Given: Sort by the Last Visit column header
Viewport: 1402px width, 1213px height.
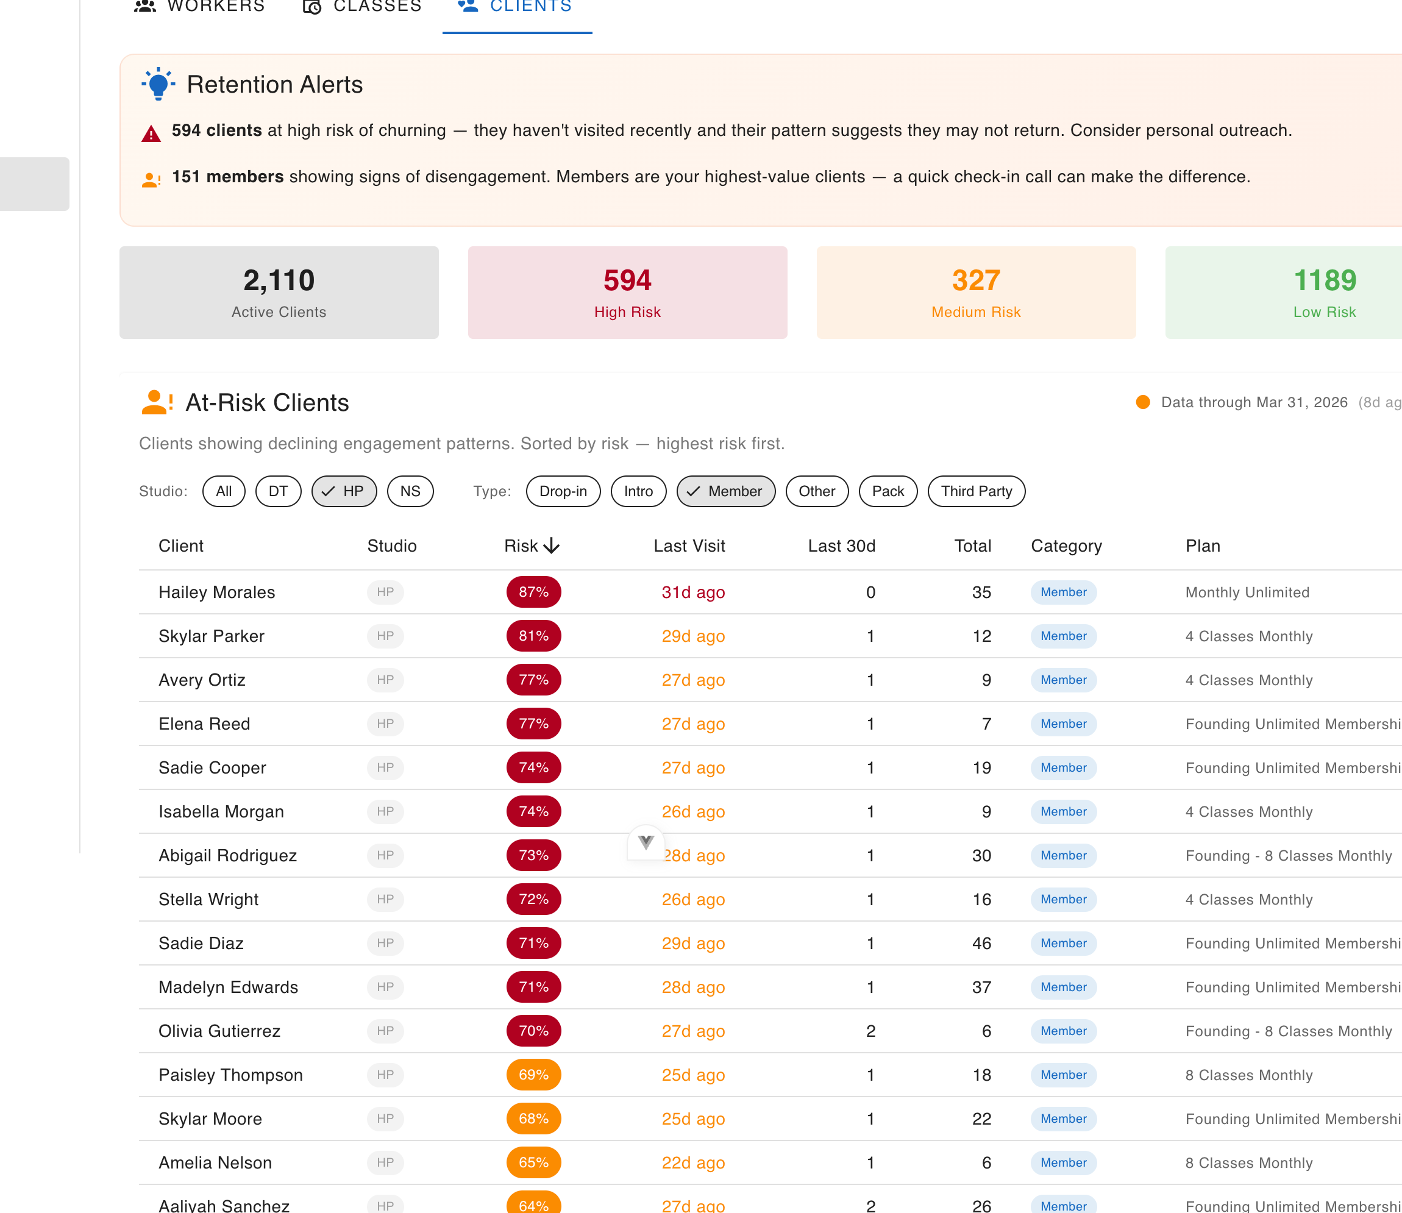Looking at the screenshot, I should pyautogui.click(x=689, y=546).
